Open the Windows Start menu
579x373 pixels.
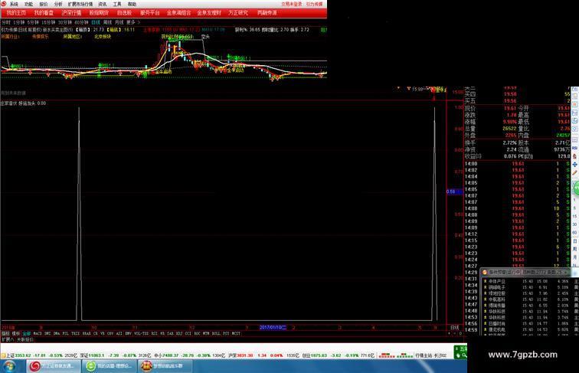[x=9, y=366]
